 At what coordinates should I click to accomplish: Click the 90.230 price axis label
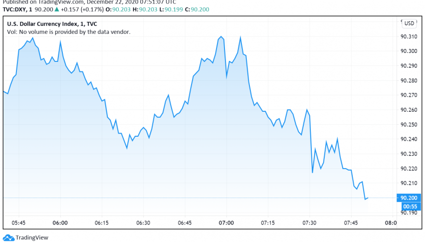[x=409, y=154]
